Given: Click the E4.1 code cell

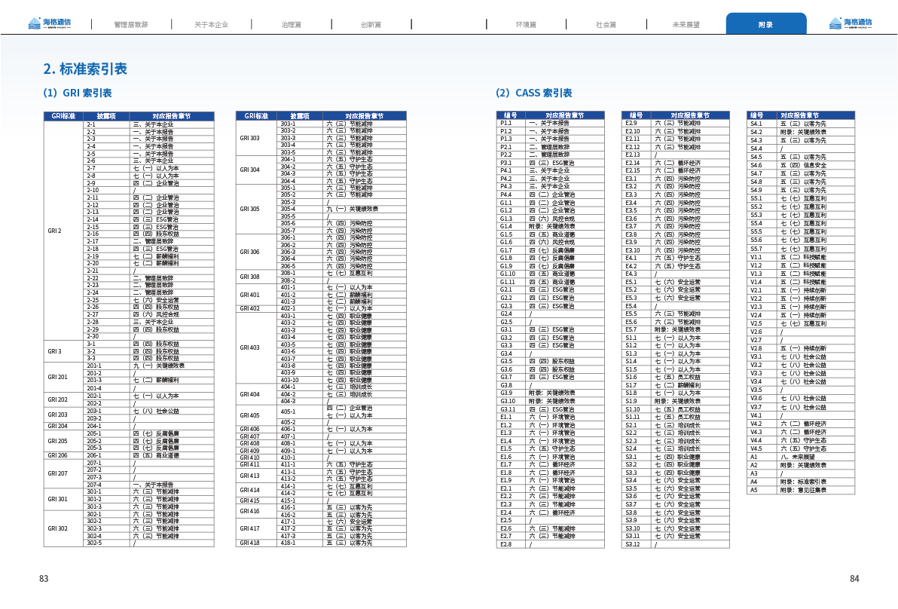Looking at the screenshot, I should click(631, 258).
